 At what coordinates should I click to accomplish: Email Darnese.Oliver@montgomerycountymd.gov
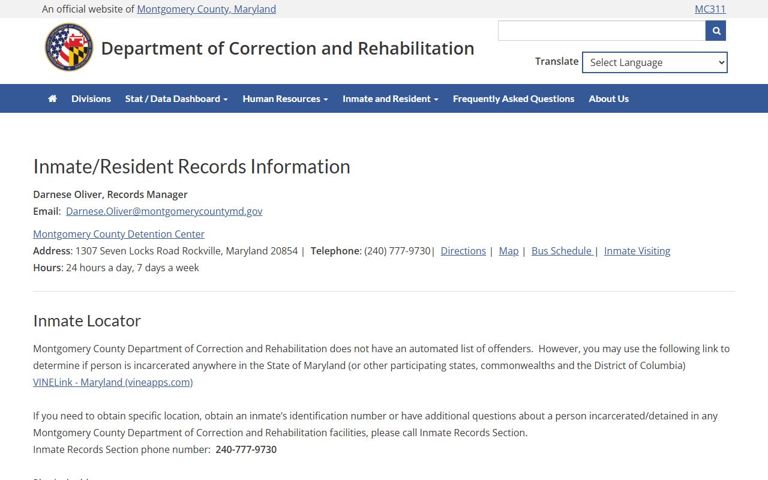(164, 211)
